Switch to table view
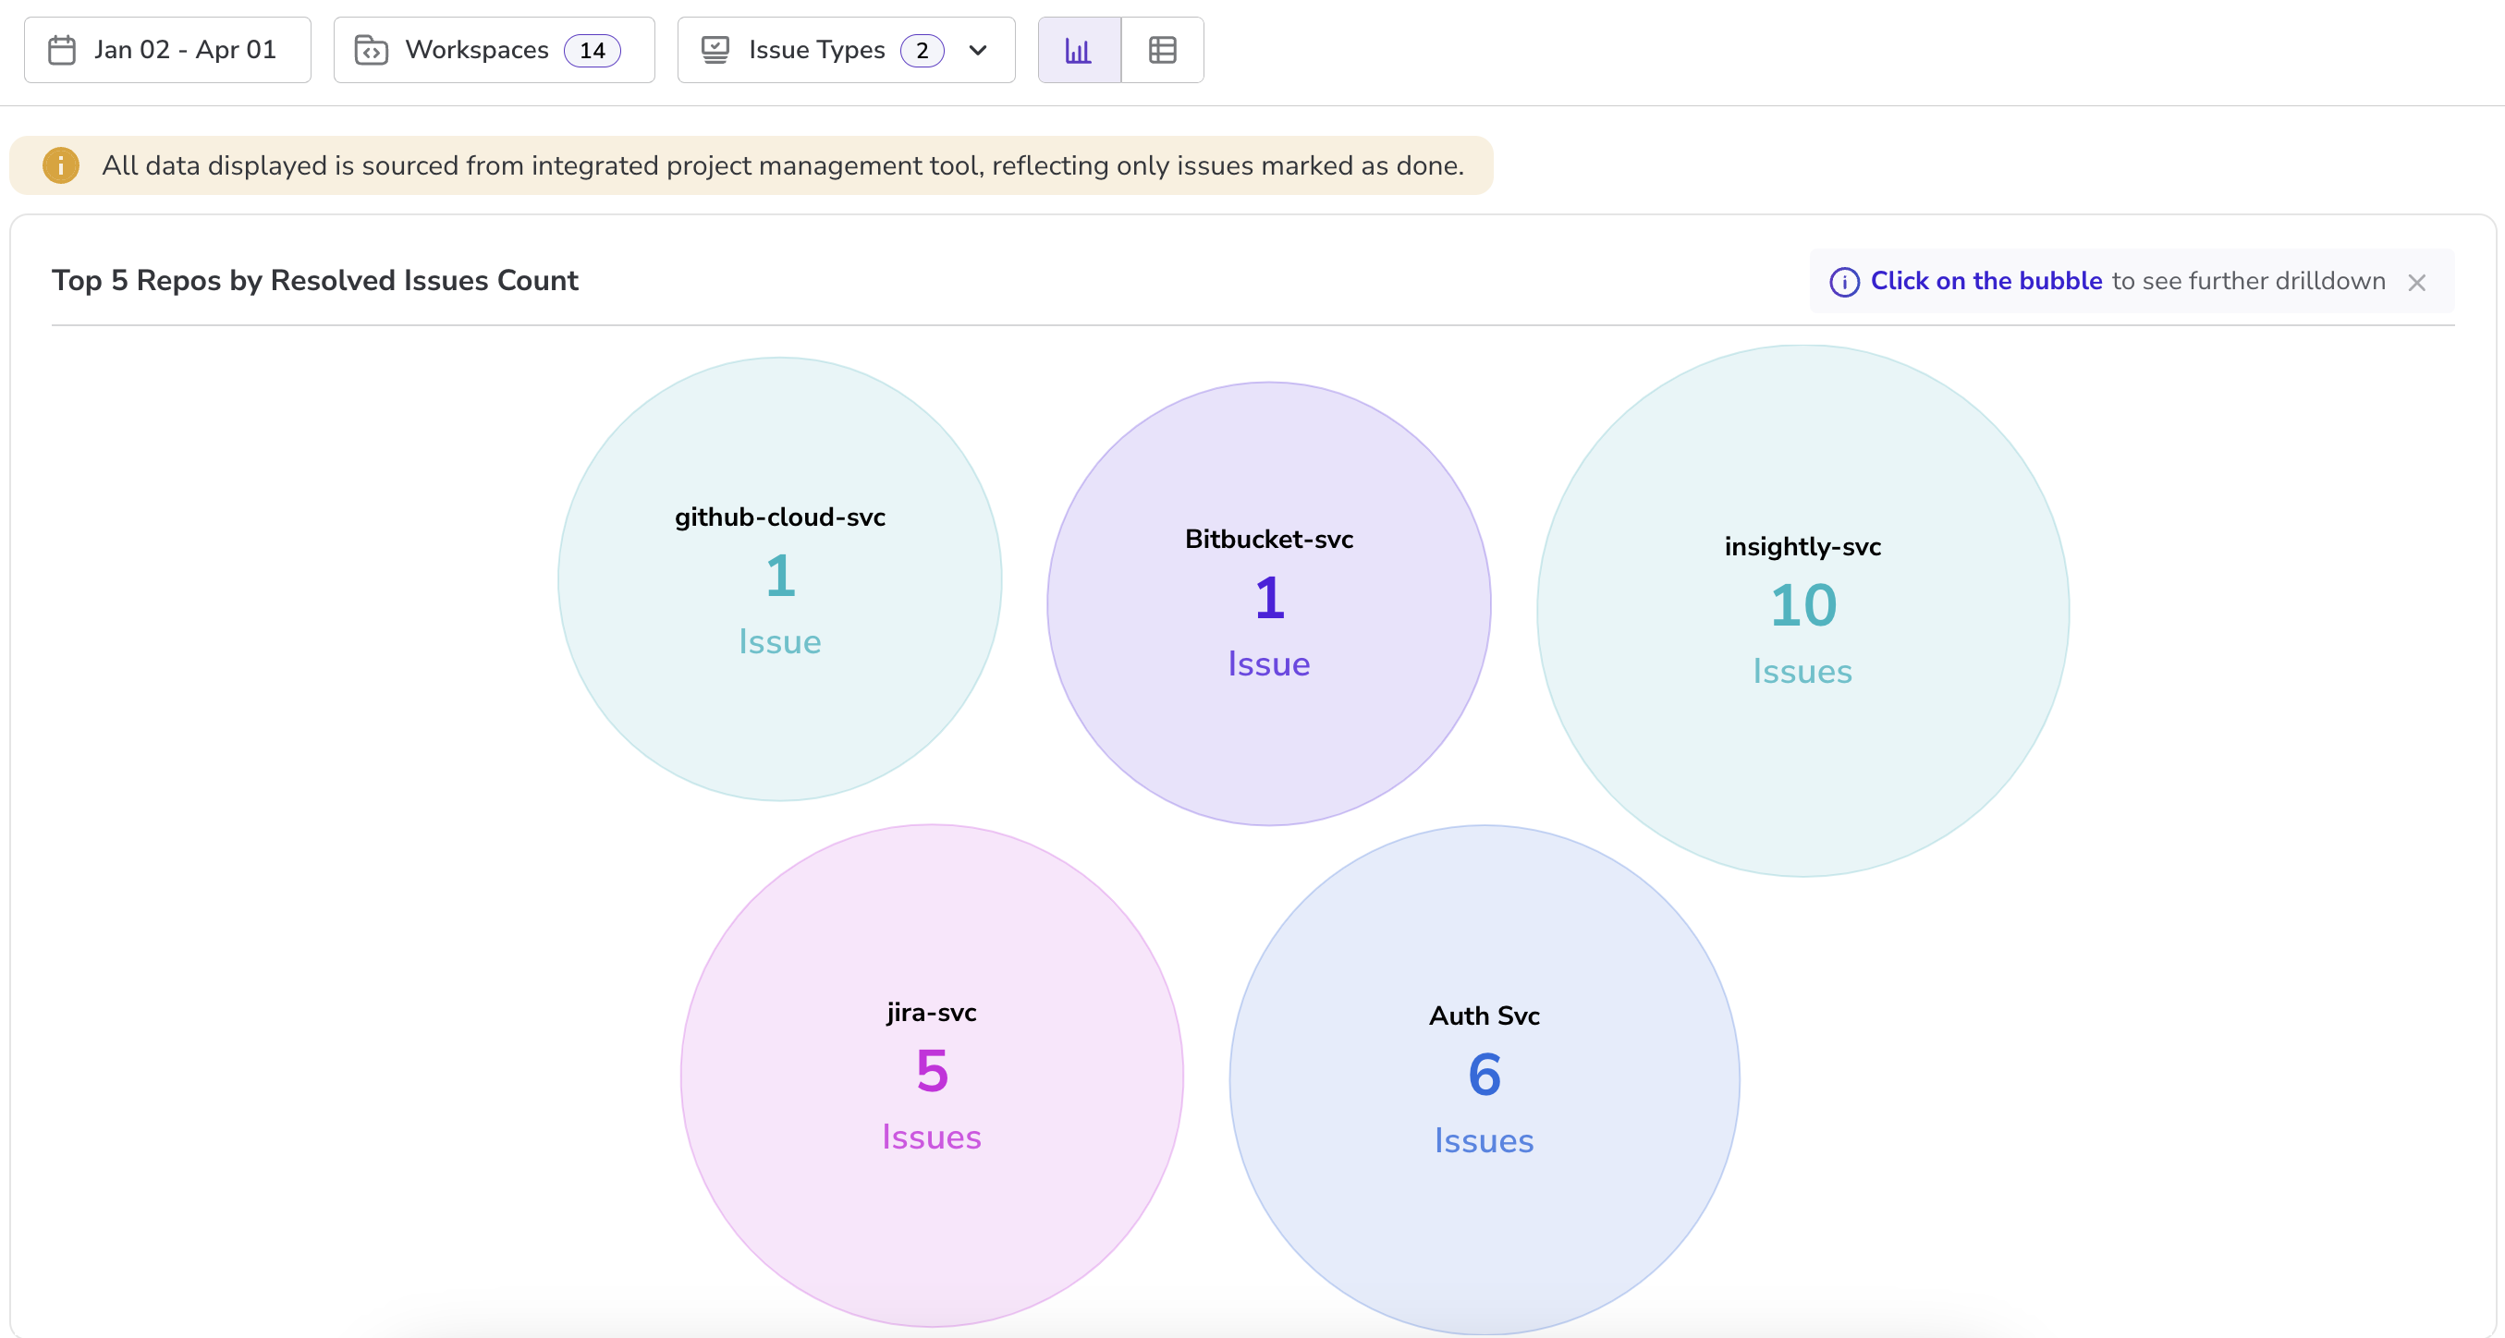 coord(1162,50)
